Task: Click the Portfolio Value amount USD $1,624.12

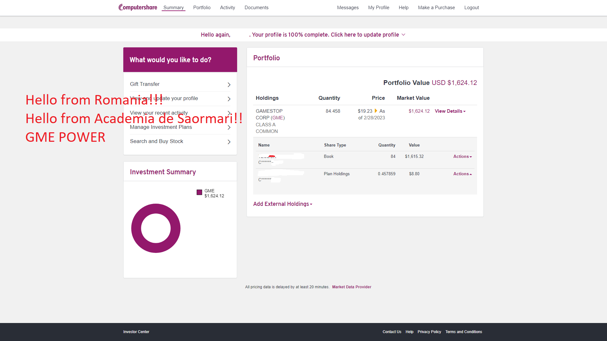Action: pos(454,83)
